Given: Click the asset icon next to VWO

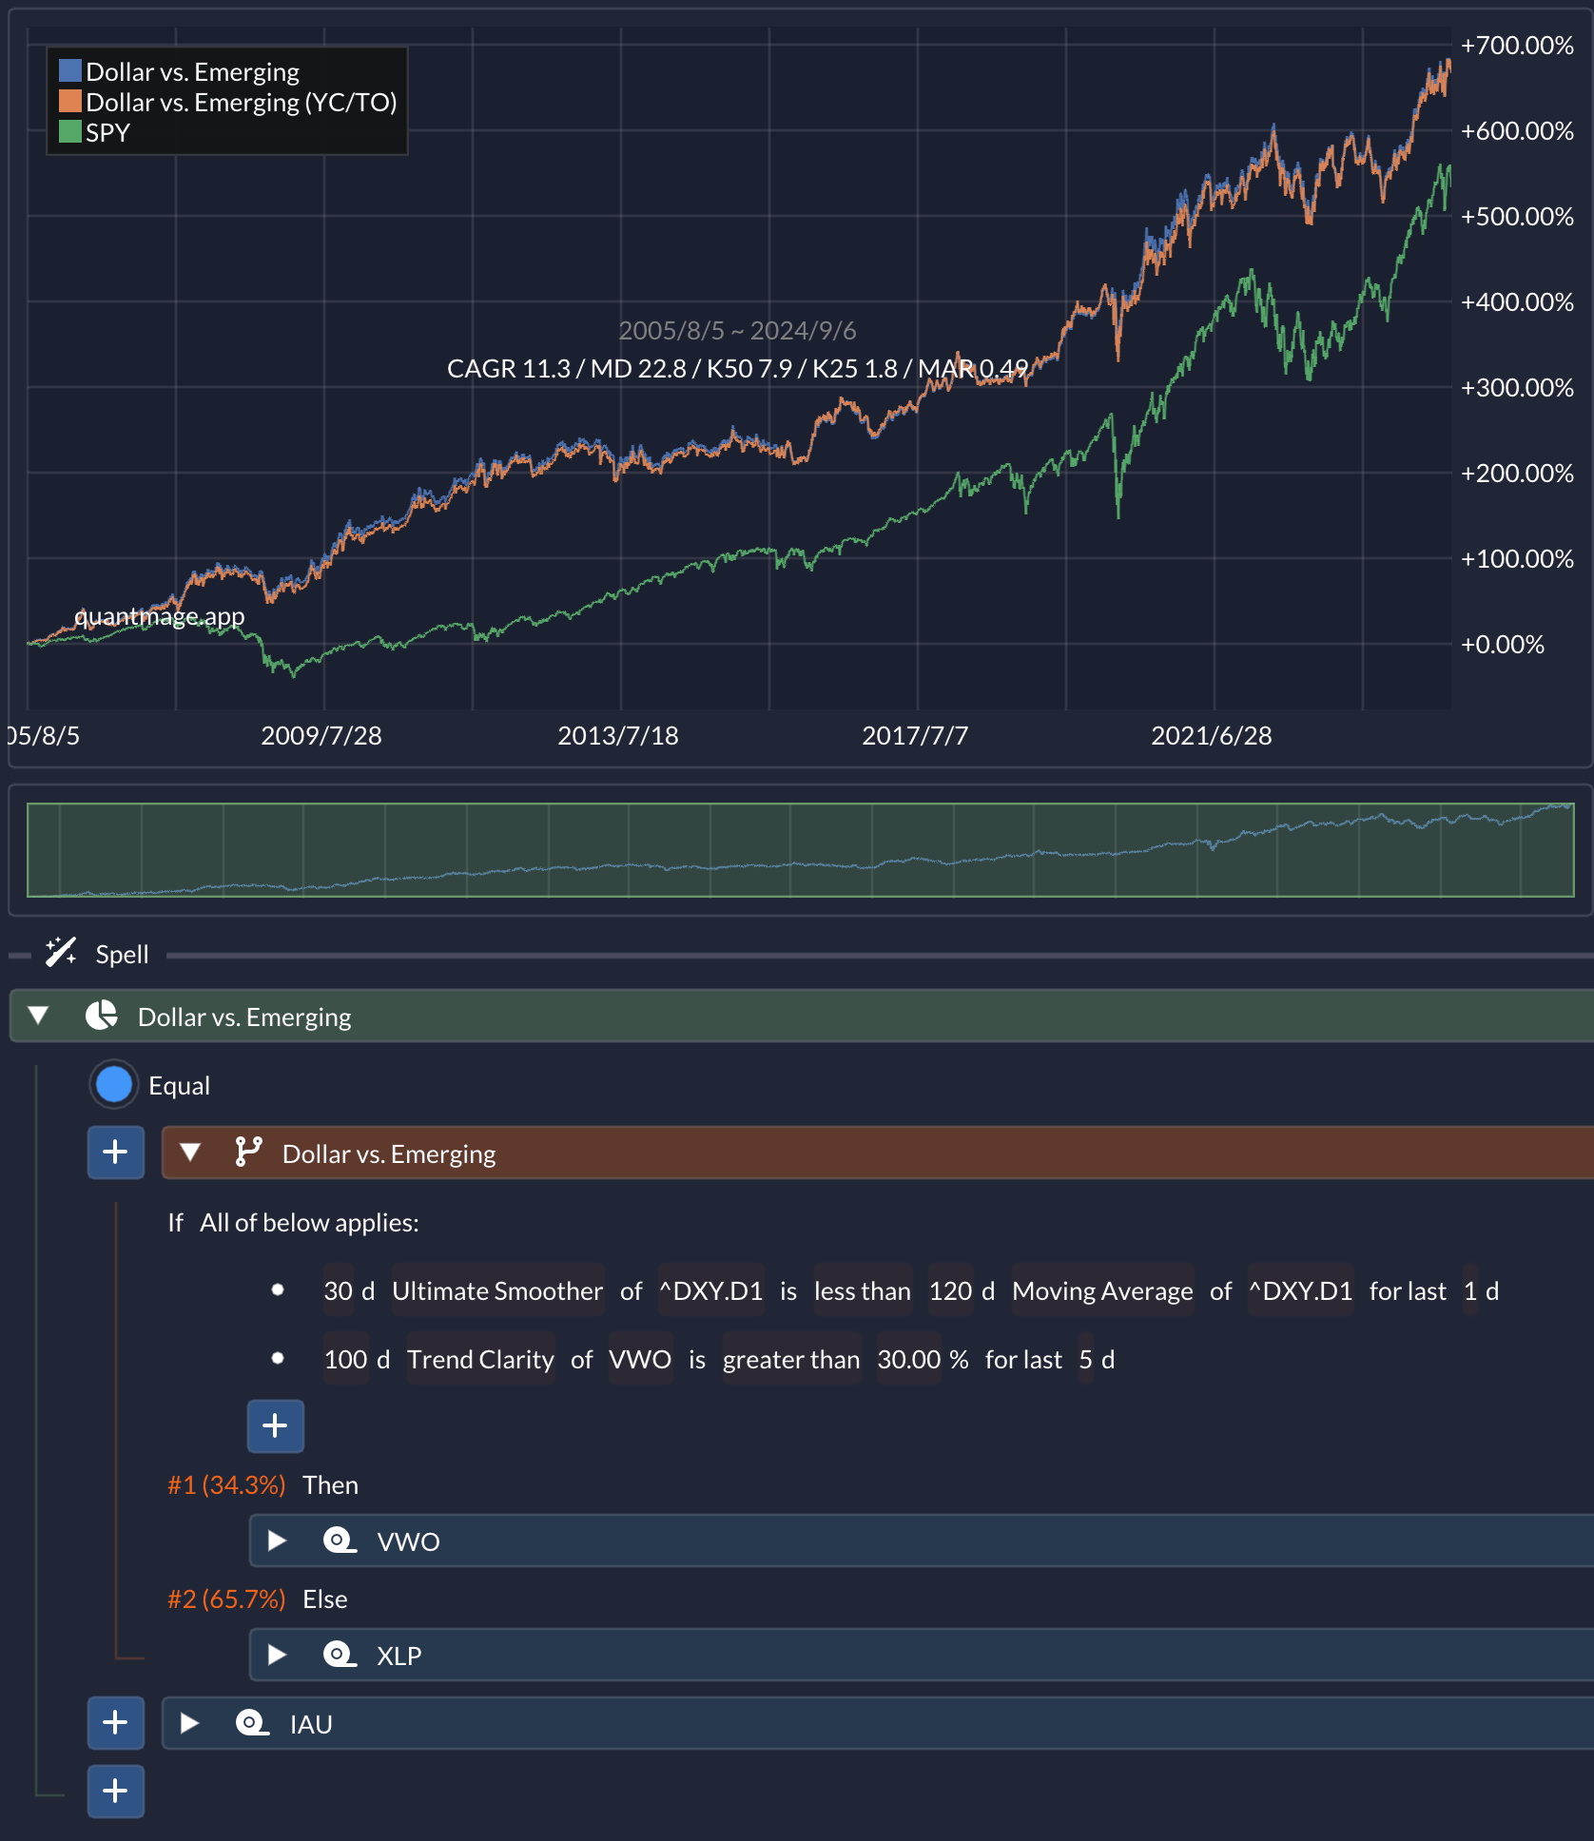Looking at the screenshot, I should click(x=340, y=1541).
